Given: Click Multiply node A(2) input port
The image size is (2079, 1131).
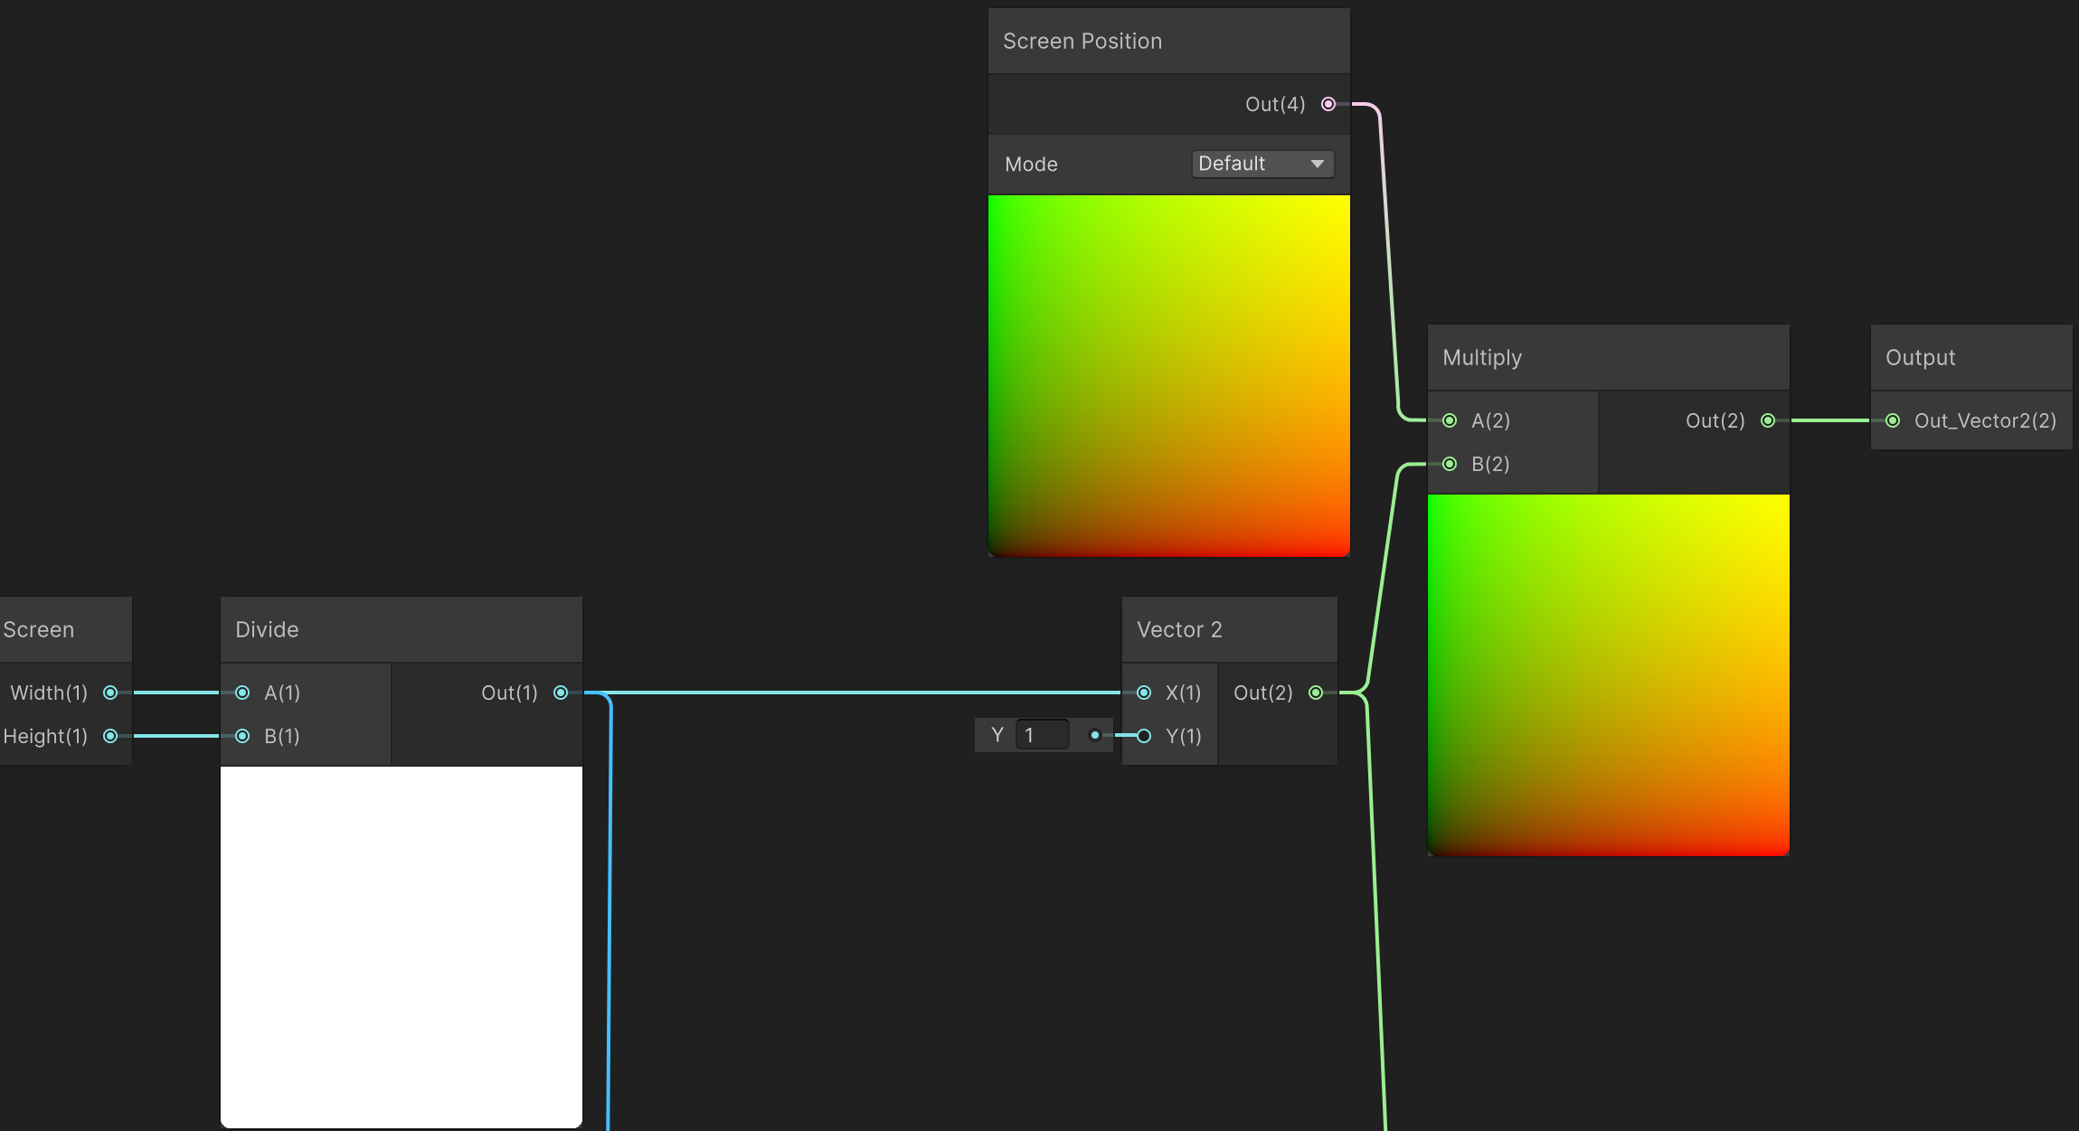Looking at the screenshot, I should (x=1450, y=420).
